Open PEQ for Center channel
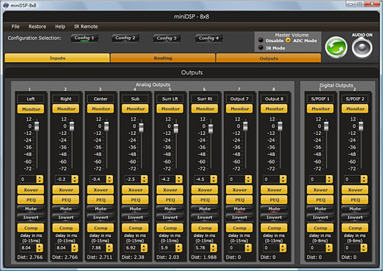Screen dimensions: 383x271 (x=100, y=200)
